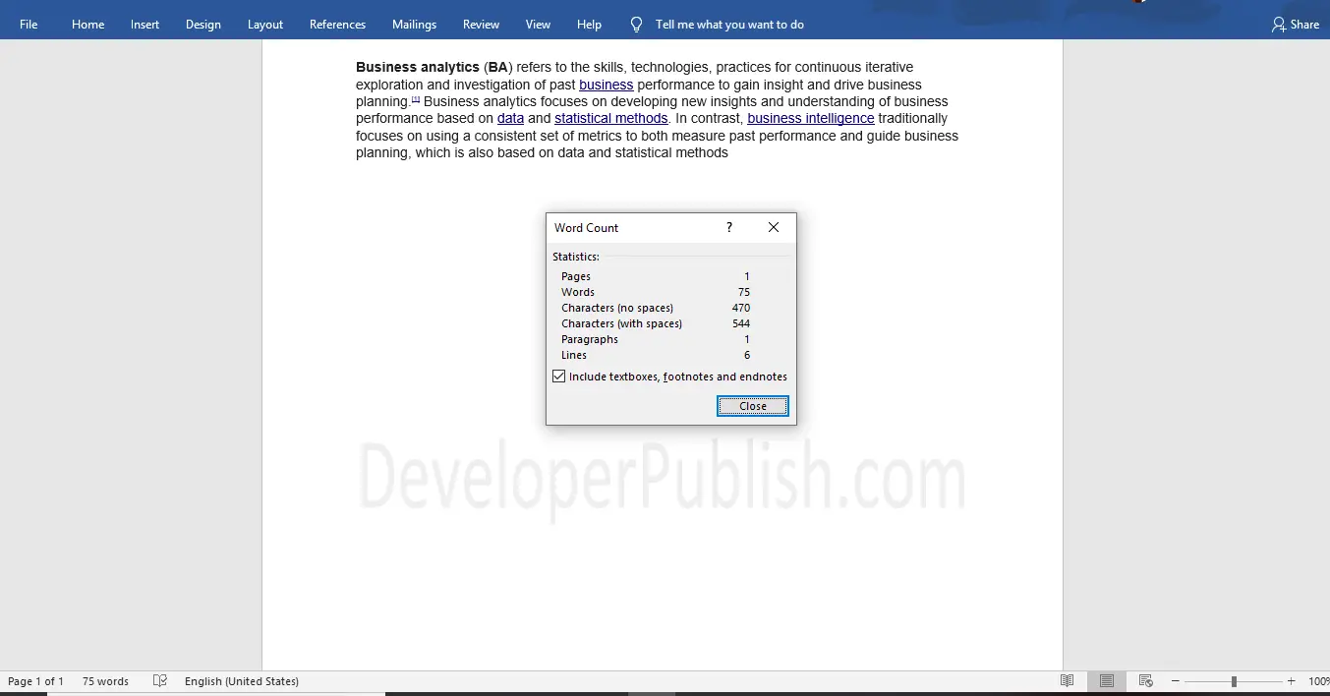1330x696 pixels.
Task: Click the footnote reference after 'planning.'
Action: pyautogui.click(x=416, y=99)
